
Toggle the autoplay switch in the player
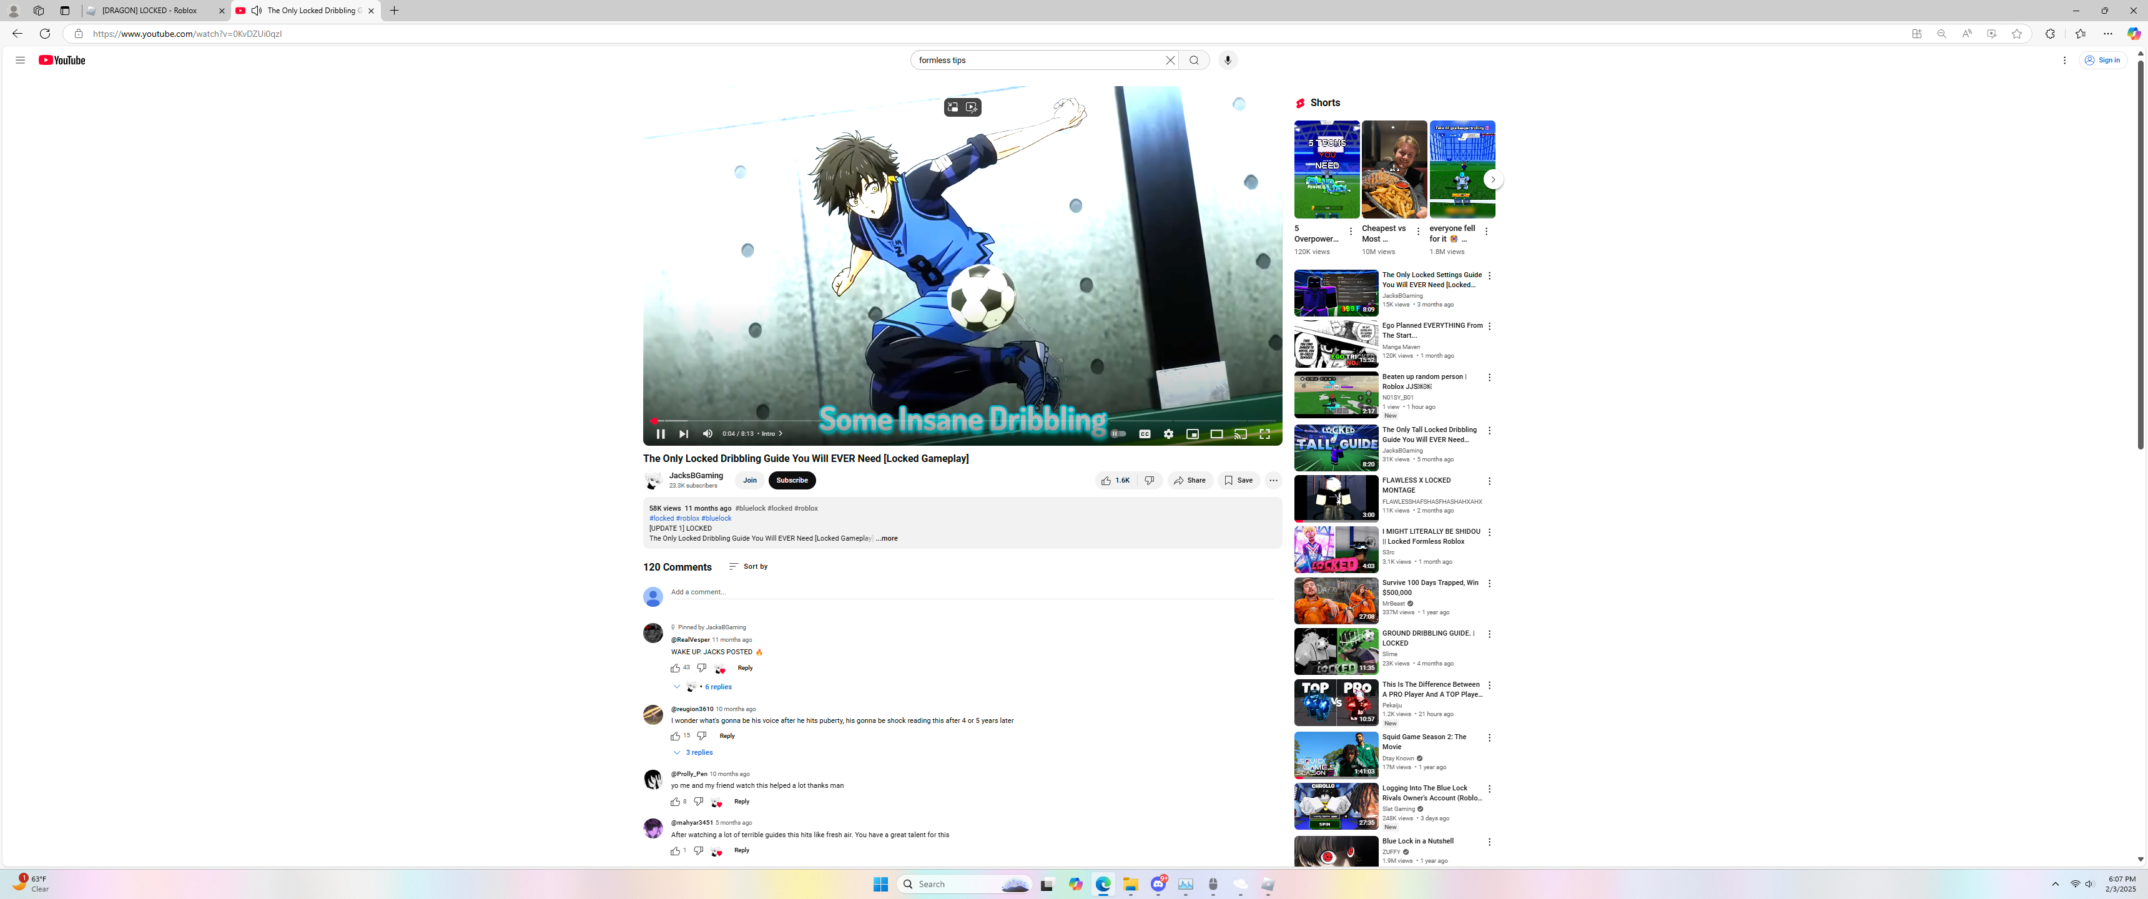pyautogui.click(x=1118, y=434)
